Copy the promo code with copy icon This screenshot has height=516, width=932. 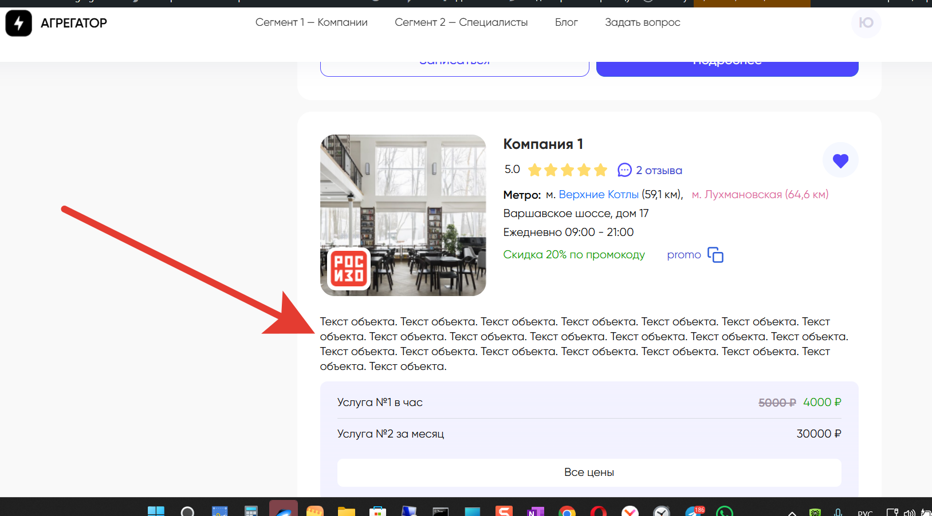click(x=715, y=255)
